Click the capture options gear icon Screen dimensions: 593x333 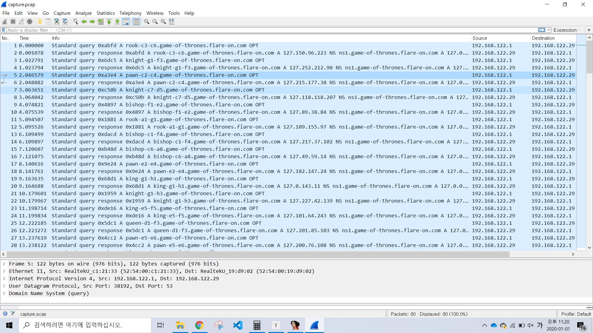(30, 22)
